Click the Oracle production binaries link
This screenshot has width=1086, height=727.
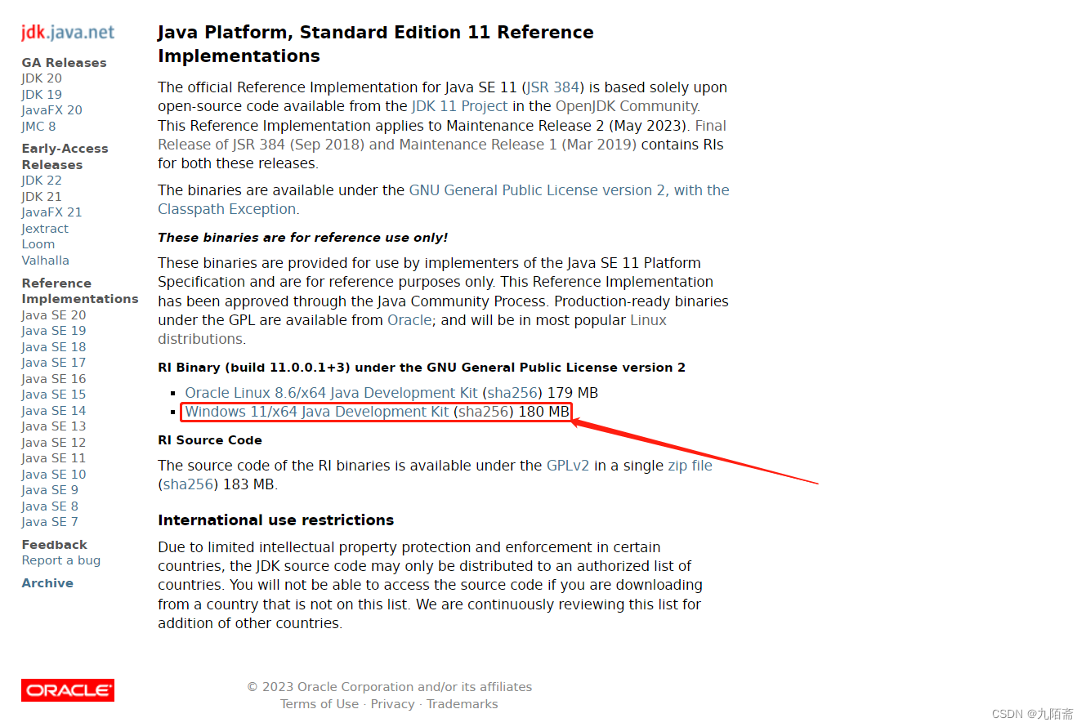pyautogui.click(x=409, y=320)
